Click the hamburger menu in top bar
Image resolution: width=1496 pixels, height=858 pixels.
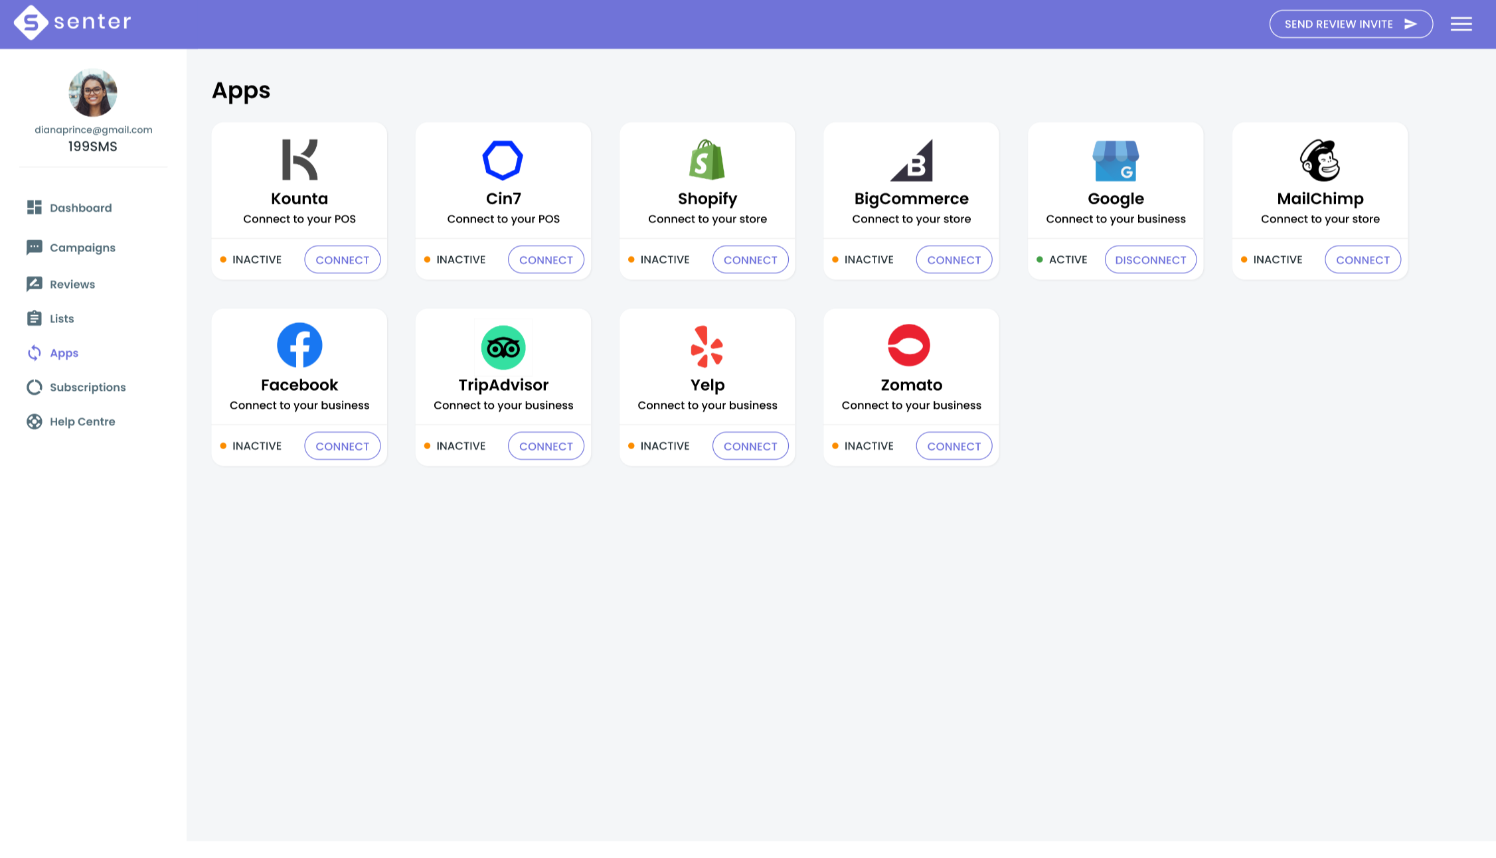pyautogui.click(x=1461, y=23)
